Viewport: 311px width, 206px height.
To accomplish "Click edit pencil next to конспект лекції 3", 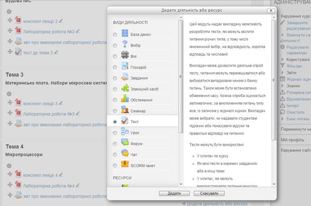I will [x=61, y=103].
